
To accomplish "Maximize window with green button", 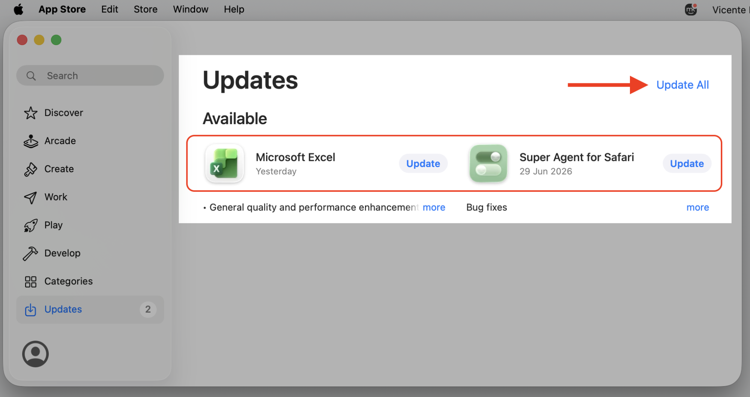I will (x=56, y=40).
